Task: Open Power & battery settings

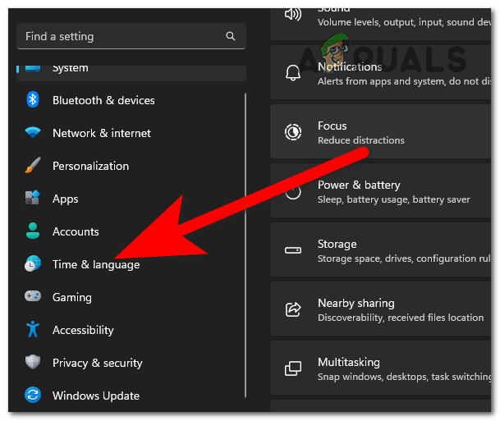Action: click(x=380, y=190)
